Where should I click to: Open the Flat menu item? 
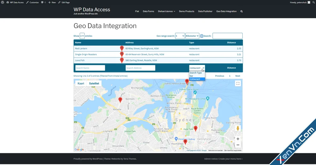pyautogui.click(x=137, y=11)
